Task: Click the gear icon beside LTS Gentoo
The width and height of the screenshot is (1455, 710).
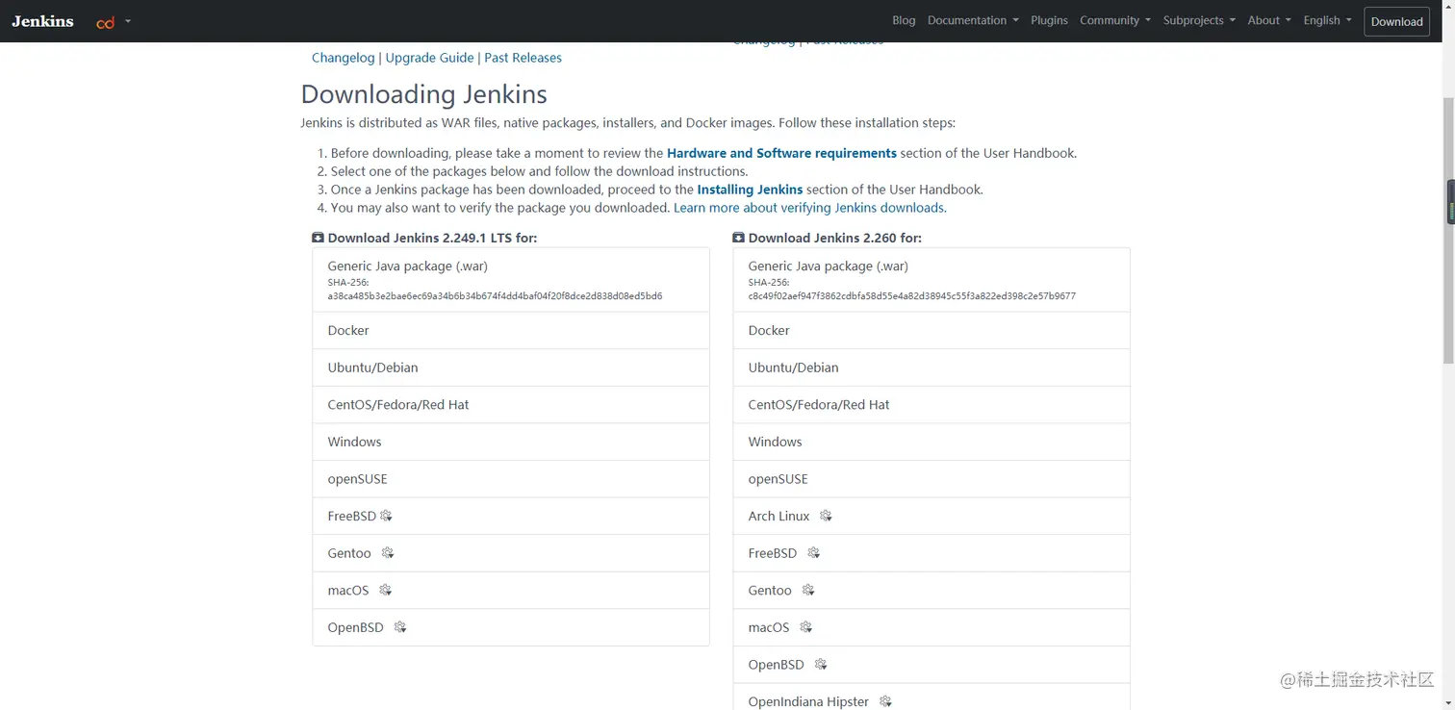Action: pos(388,553)
